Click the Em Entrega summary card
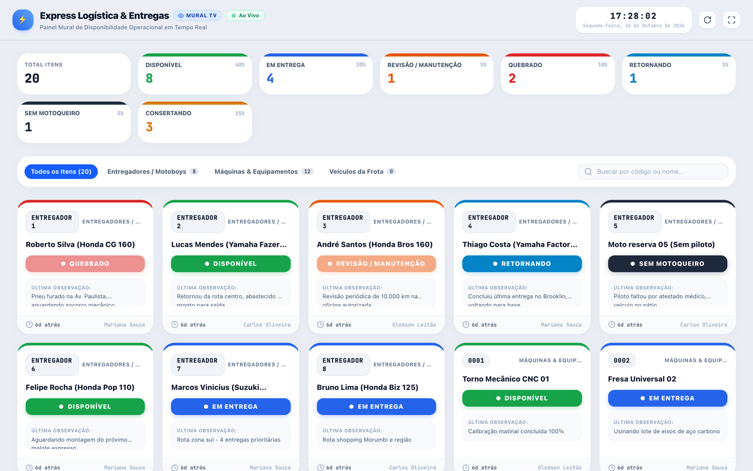753x471 pixels. (x=316, y=74)
